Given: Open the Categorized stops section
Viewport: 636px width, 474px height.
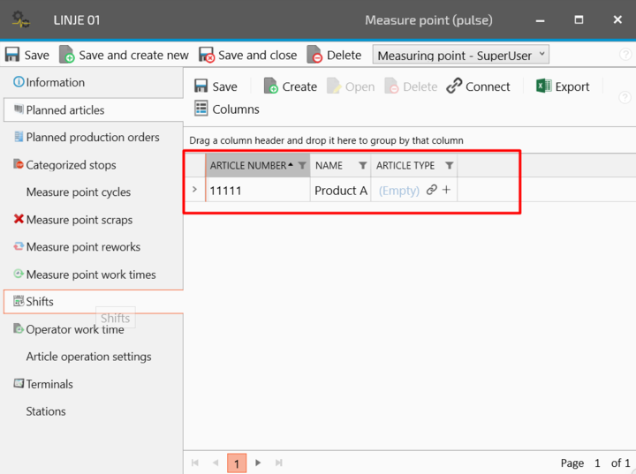Looking at the screenshot, I should tap(71, 165).
